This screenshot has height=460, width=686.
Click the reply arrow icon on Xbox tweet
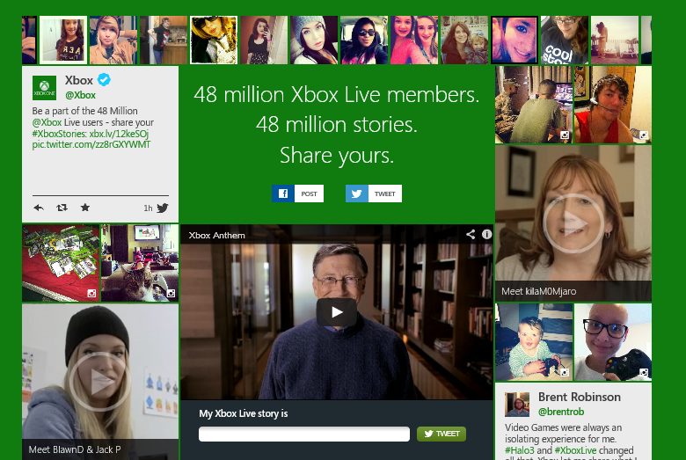(39, 208)
